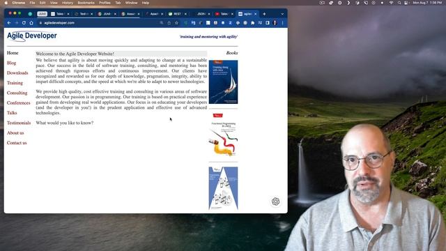The height and width of the screenshot is (251, 446).
Task: Open the browser home page icon
Action: (31, 23)
